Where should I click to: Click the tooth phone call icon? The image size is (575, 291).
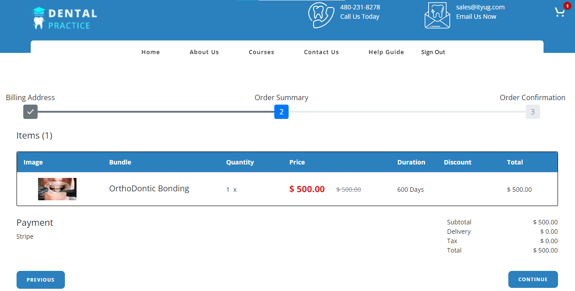click(x=321, y=16)
